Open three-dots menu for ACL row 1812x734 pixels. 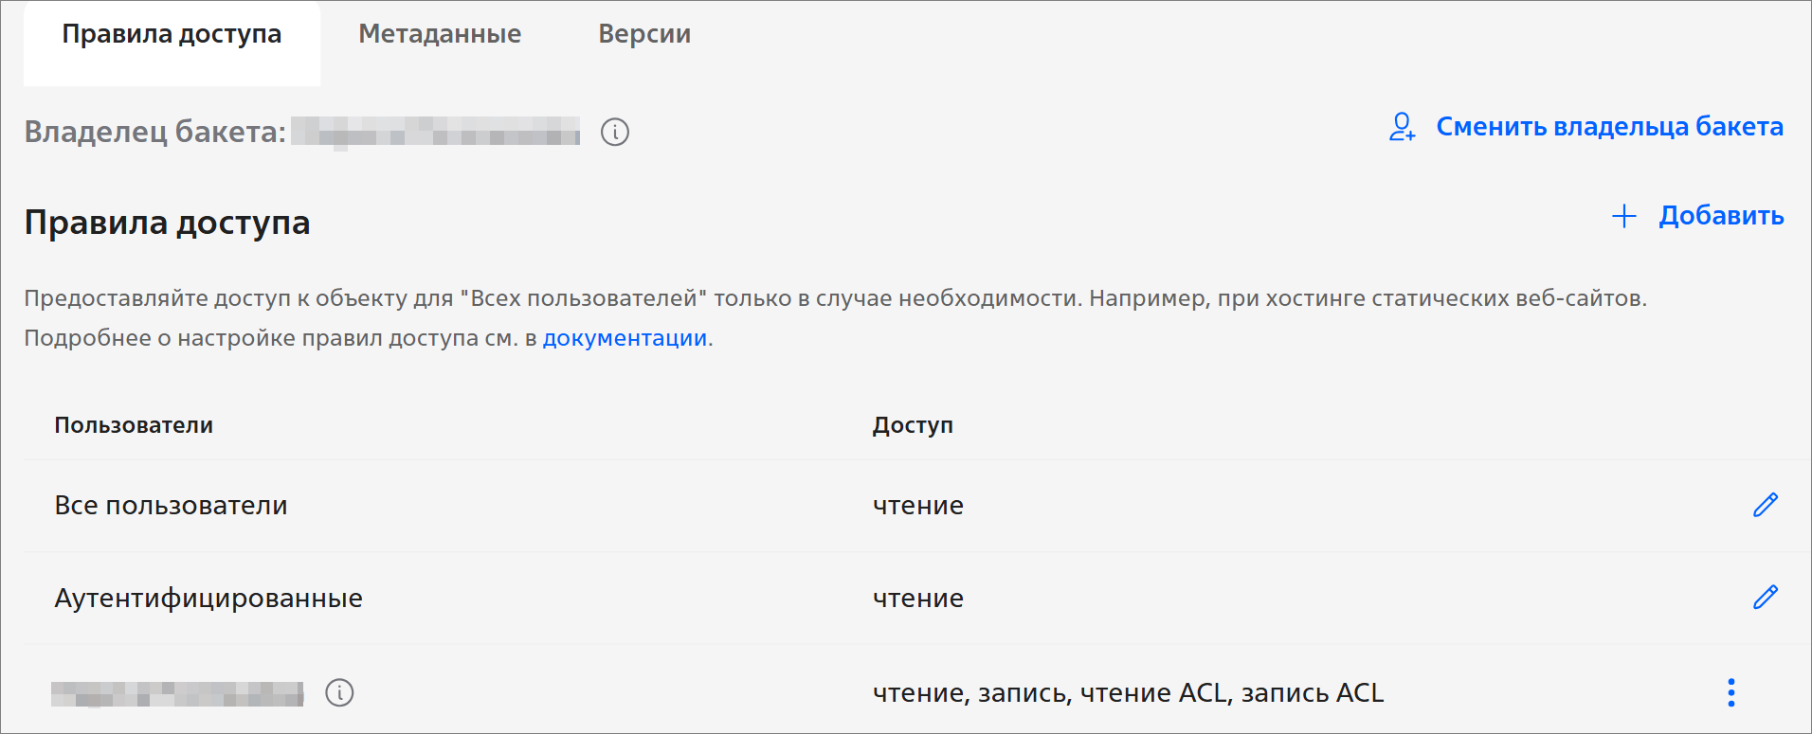[1730, 692]
